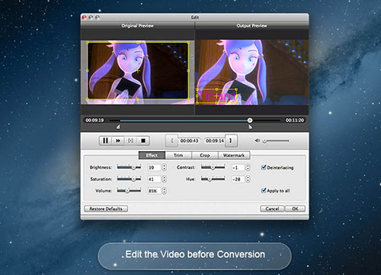Adjust the Saturation slider
The height and width of the screenshot is (275, 381).
pos(129,179)
